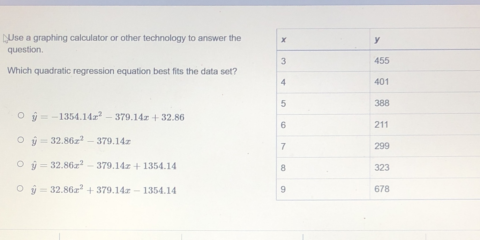The image size is (480, 240).
Task: Select the radio button for ŷ = 32.86x² - 379.14x
Action: tap(21, 140)
